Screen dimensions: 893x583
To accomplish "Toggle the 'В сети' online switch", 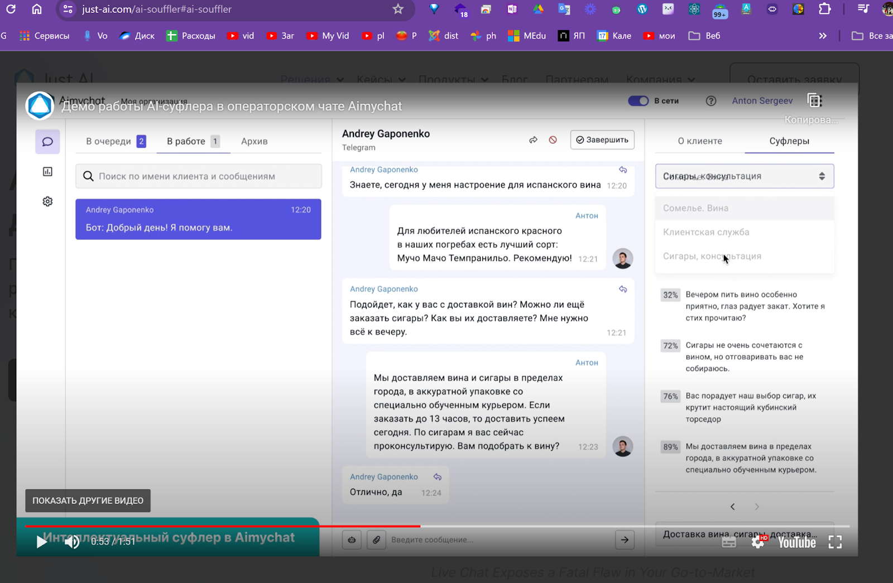I will coord(638,101).
